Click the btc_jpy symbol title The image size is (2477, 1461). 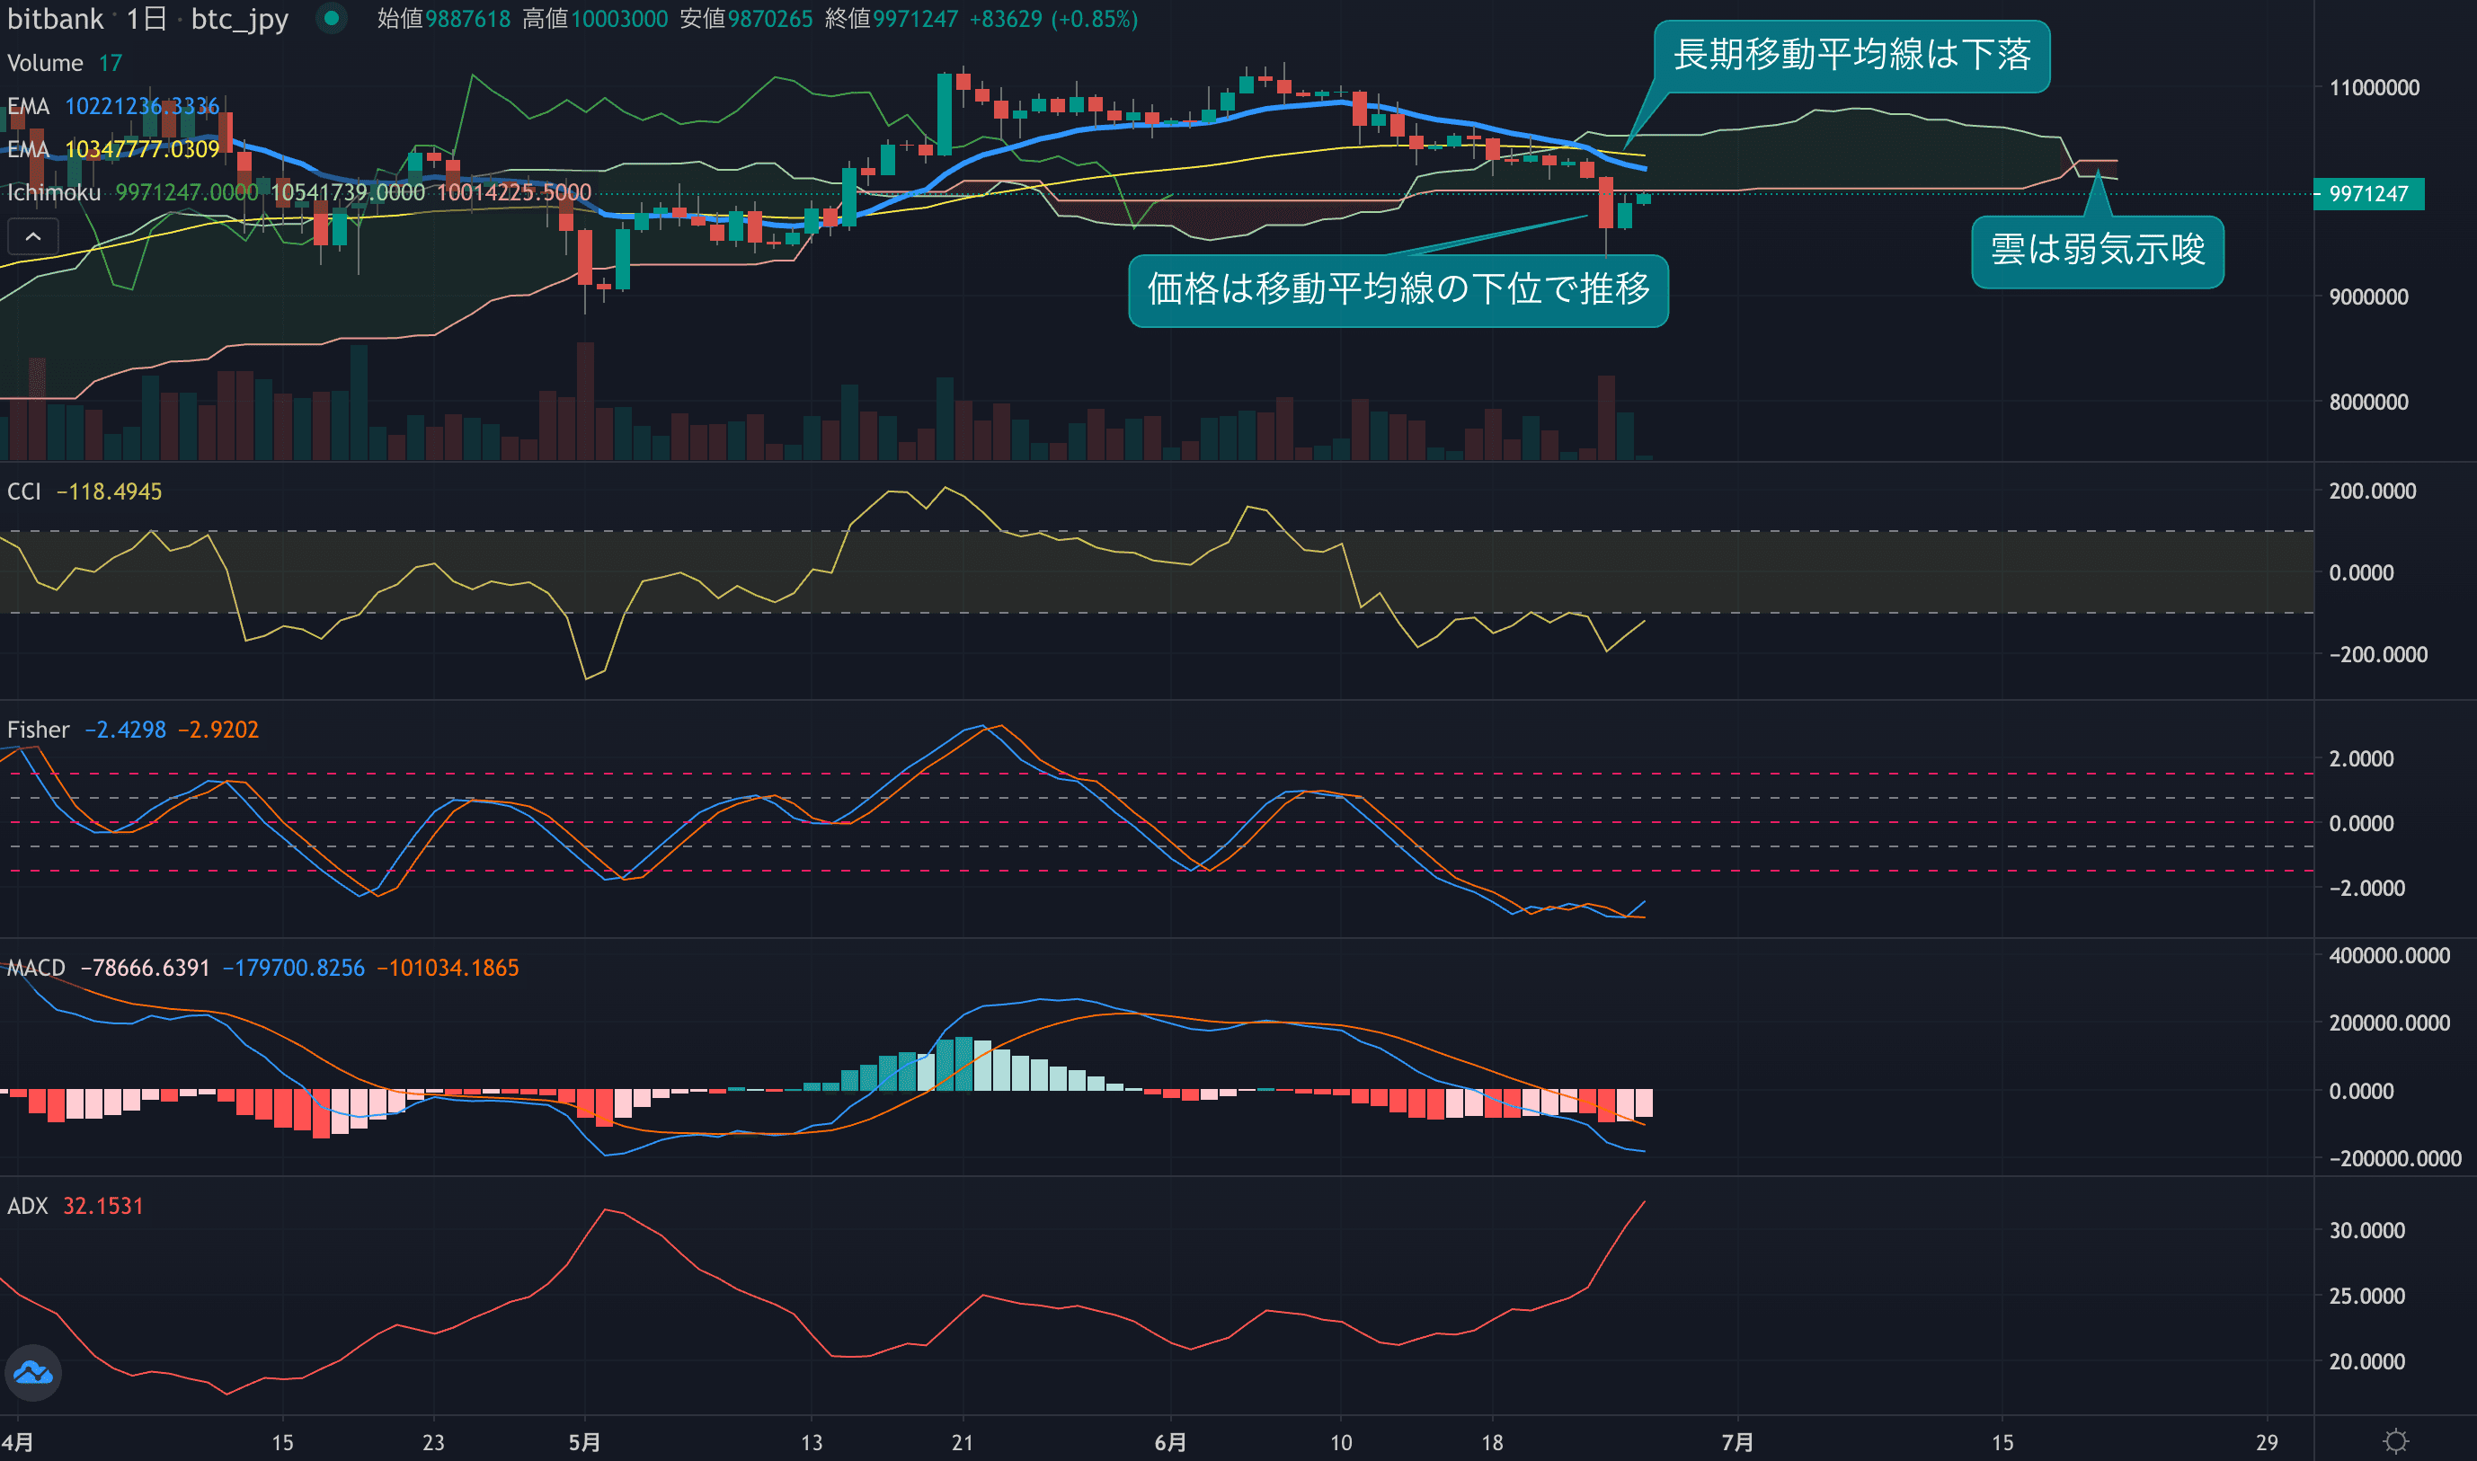239,19
